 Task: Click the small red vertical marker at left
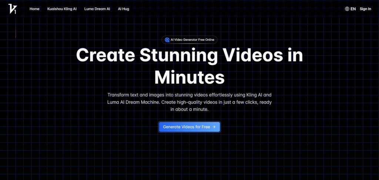click(x=16, y=34)
